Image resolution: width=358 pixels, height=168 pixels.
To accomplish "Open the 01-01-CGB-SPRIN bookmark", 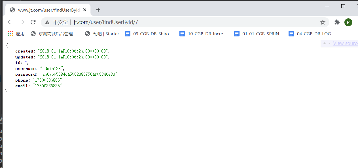I will click(258, 34).
